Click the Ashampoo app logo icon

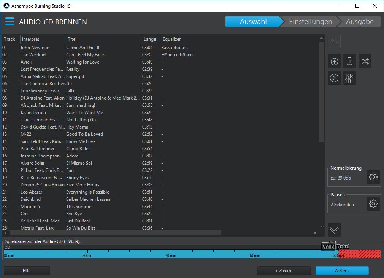click(6, 6)
